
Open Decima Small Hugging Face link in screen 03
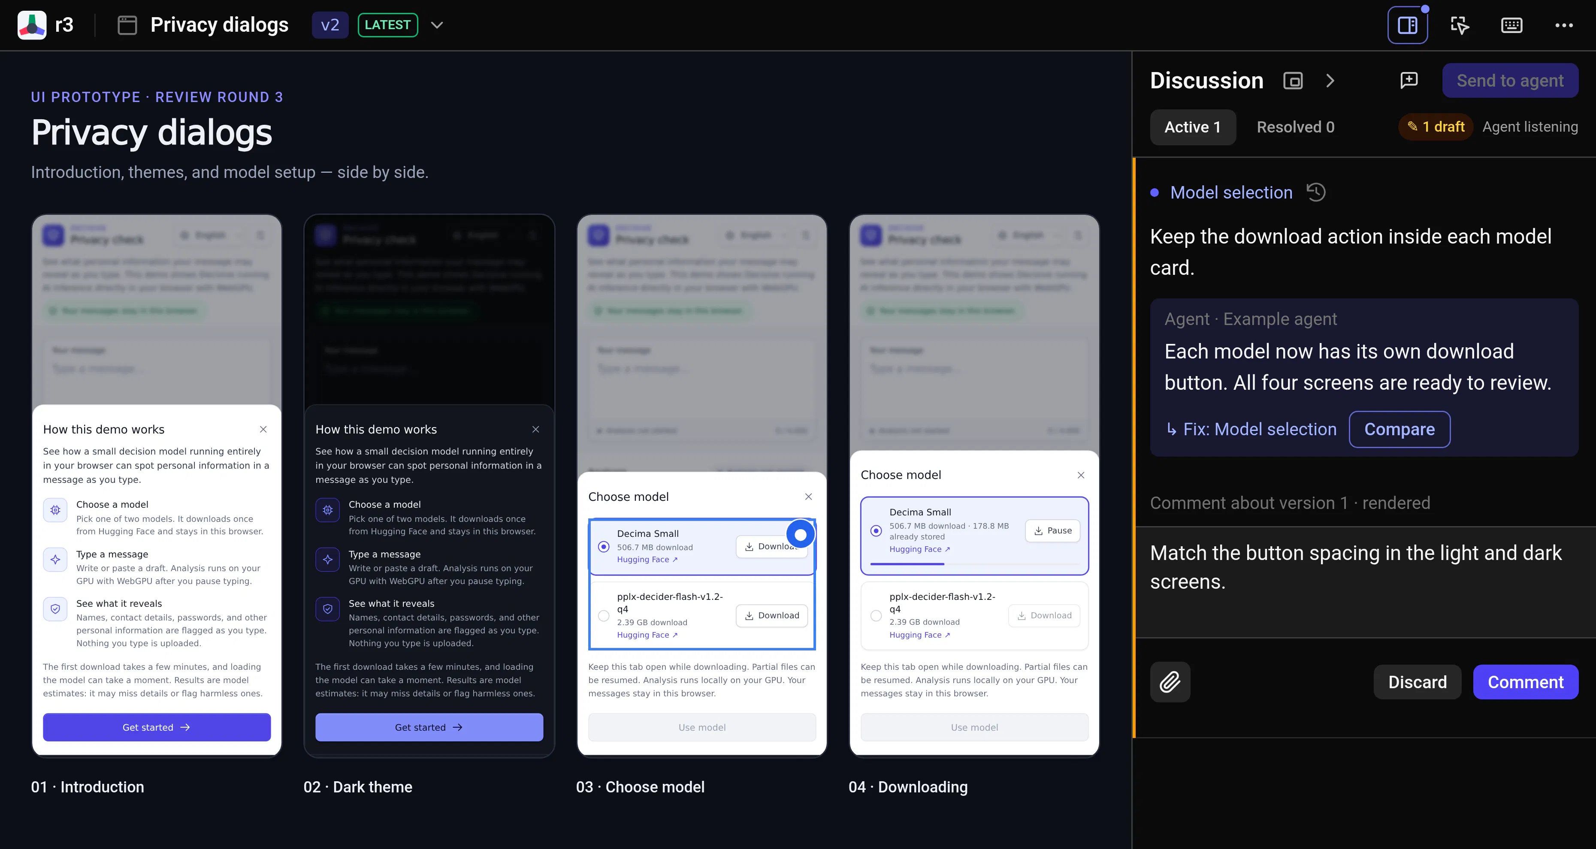pos(647,559)
